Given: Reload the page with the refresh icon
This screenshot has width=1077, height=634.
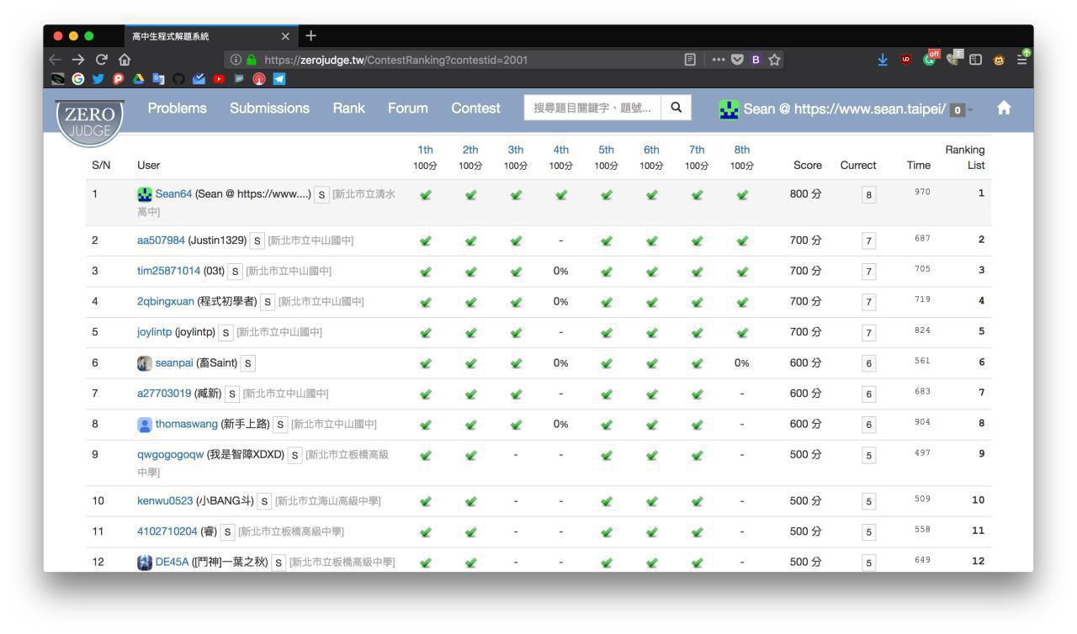Looking at the screenshot, I should [101, 60].
